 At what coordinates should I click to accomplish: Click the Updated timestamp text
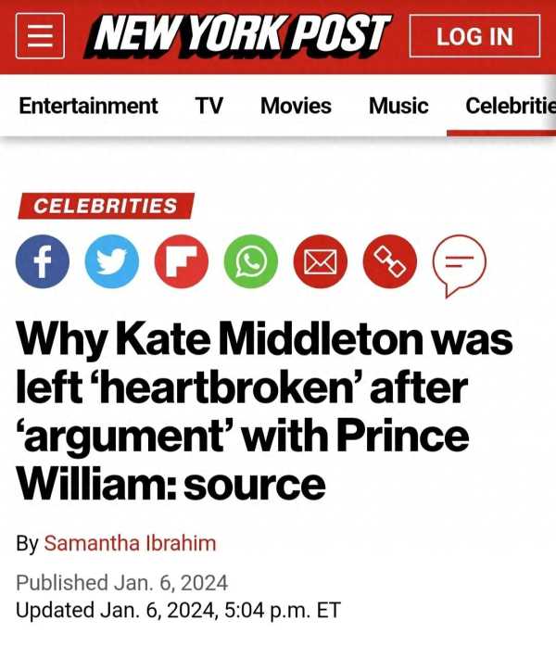coord(178,610)
